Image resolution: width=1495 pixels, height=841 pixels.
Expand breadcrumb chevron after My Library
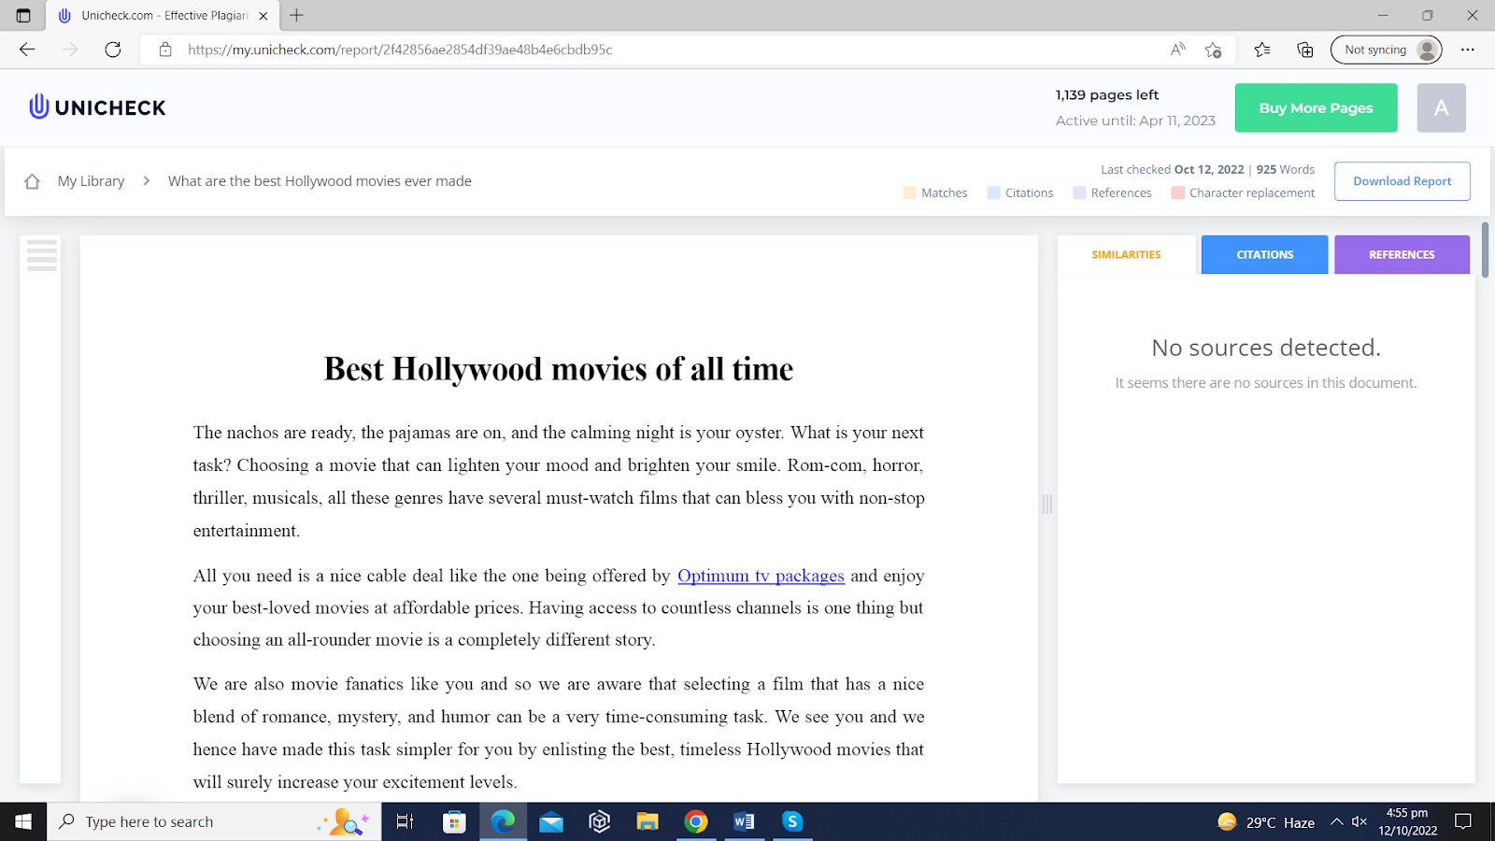147,181
